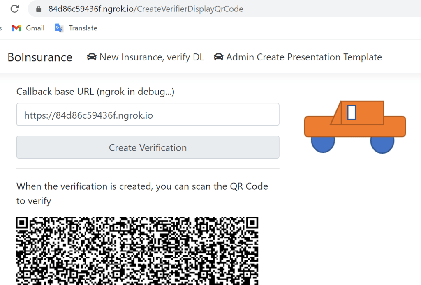421x285 pixels.
Task: Click the left blue wheel of the car
Action: point(323,144)
